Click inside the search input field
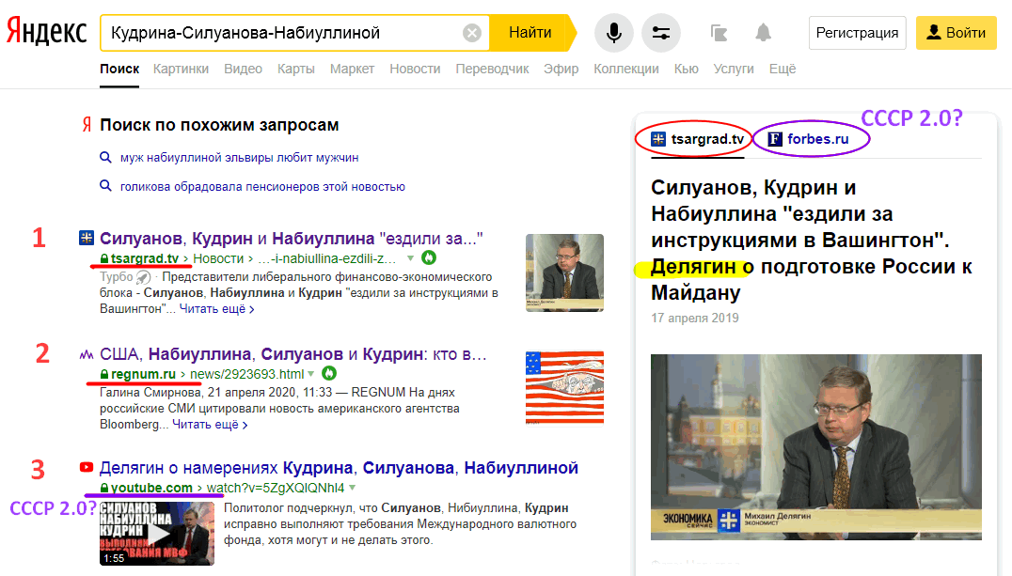 click(x=282, y=33)
